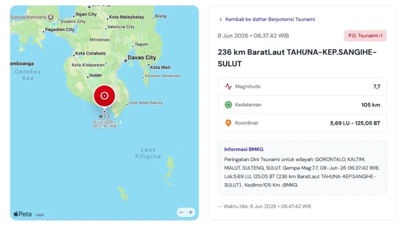This screenshot has width=409, height=229.
Task: Click the Peringatan Dini Tsunami message text
Action: [x=302, y=172]
